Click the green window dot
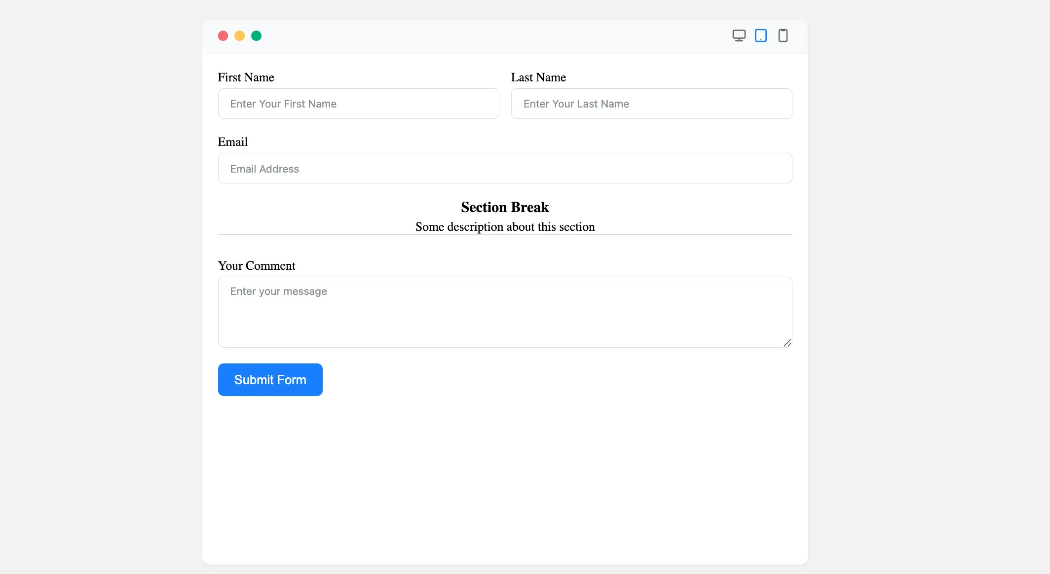This screenshot has width=1050, height=574. [x=256, y=36]
